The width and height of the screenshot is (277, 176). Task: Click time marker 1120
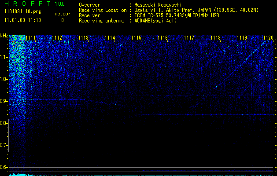click(268, 38)
